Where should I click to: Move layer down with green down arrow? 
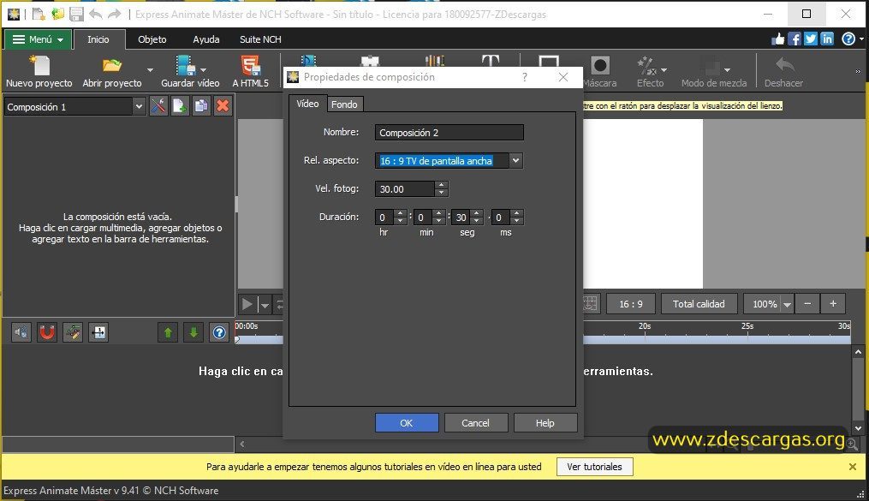tap(193, 332)
